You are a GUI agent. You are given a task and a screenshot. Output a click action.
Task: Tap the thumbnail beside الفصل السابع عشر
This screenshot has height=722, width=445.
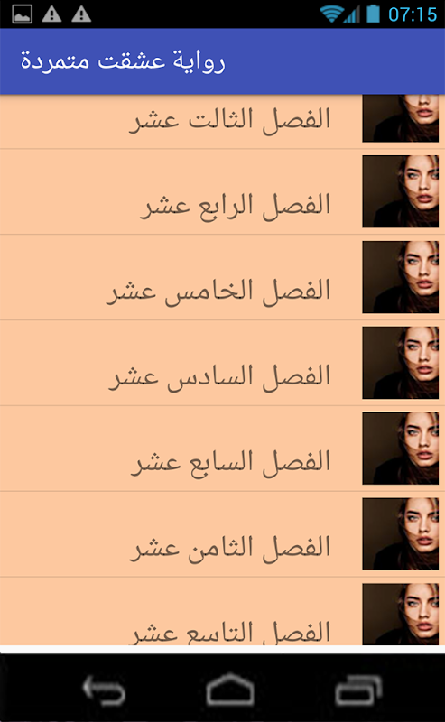[400, 449]
